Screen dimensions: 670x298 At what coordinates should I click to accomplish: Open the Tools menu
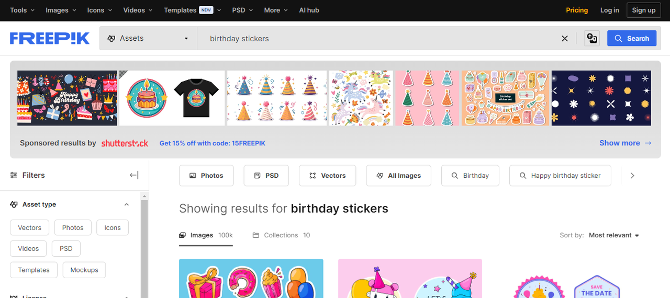point(23,10)
